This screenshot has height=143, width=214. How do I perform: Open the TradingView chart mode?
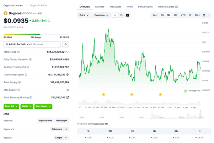point(128,15)
